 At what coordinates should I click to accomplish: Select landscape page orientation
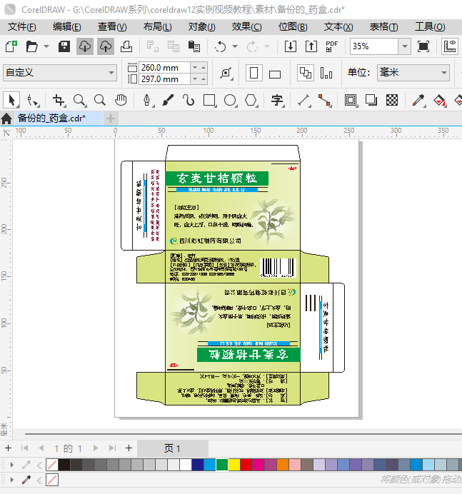click(x=275, y=74)
